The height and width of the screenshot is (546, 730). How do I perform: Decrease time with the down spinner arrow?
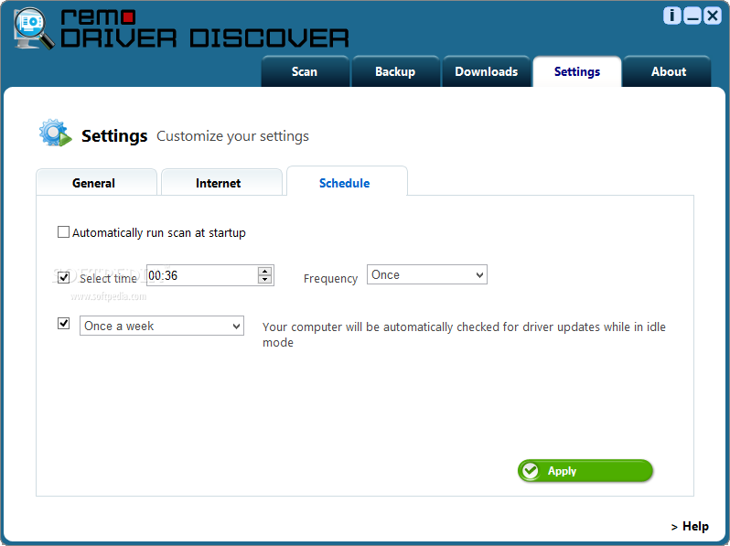coord(265,279)
